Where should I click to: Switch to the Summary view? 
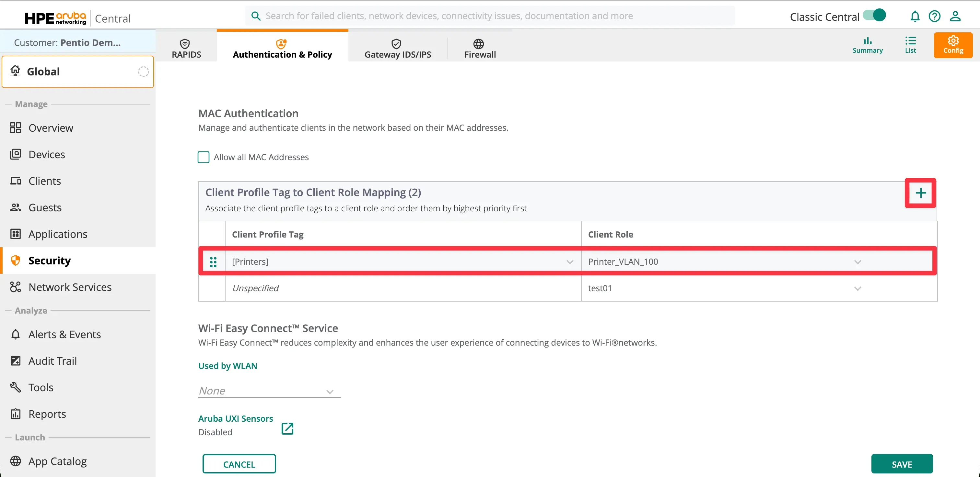(867, 45)
